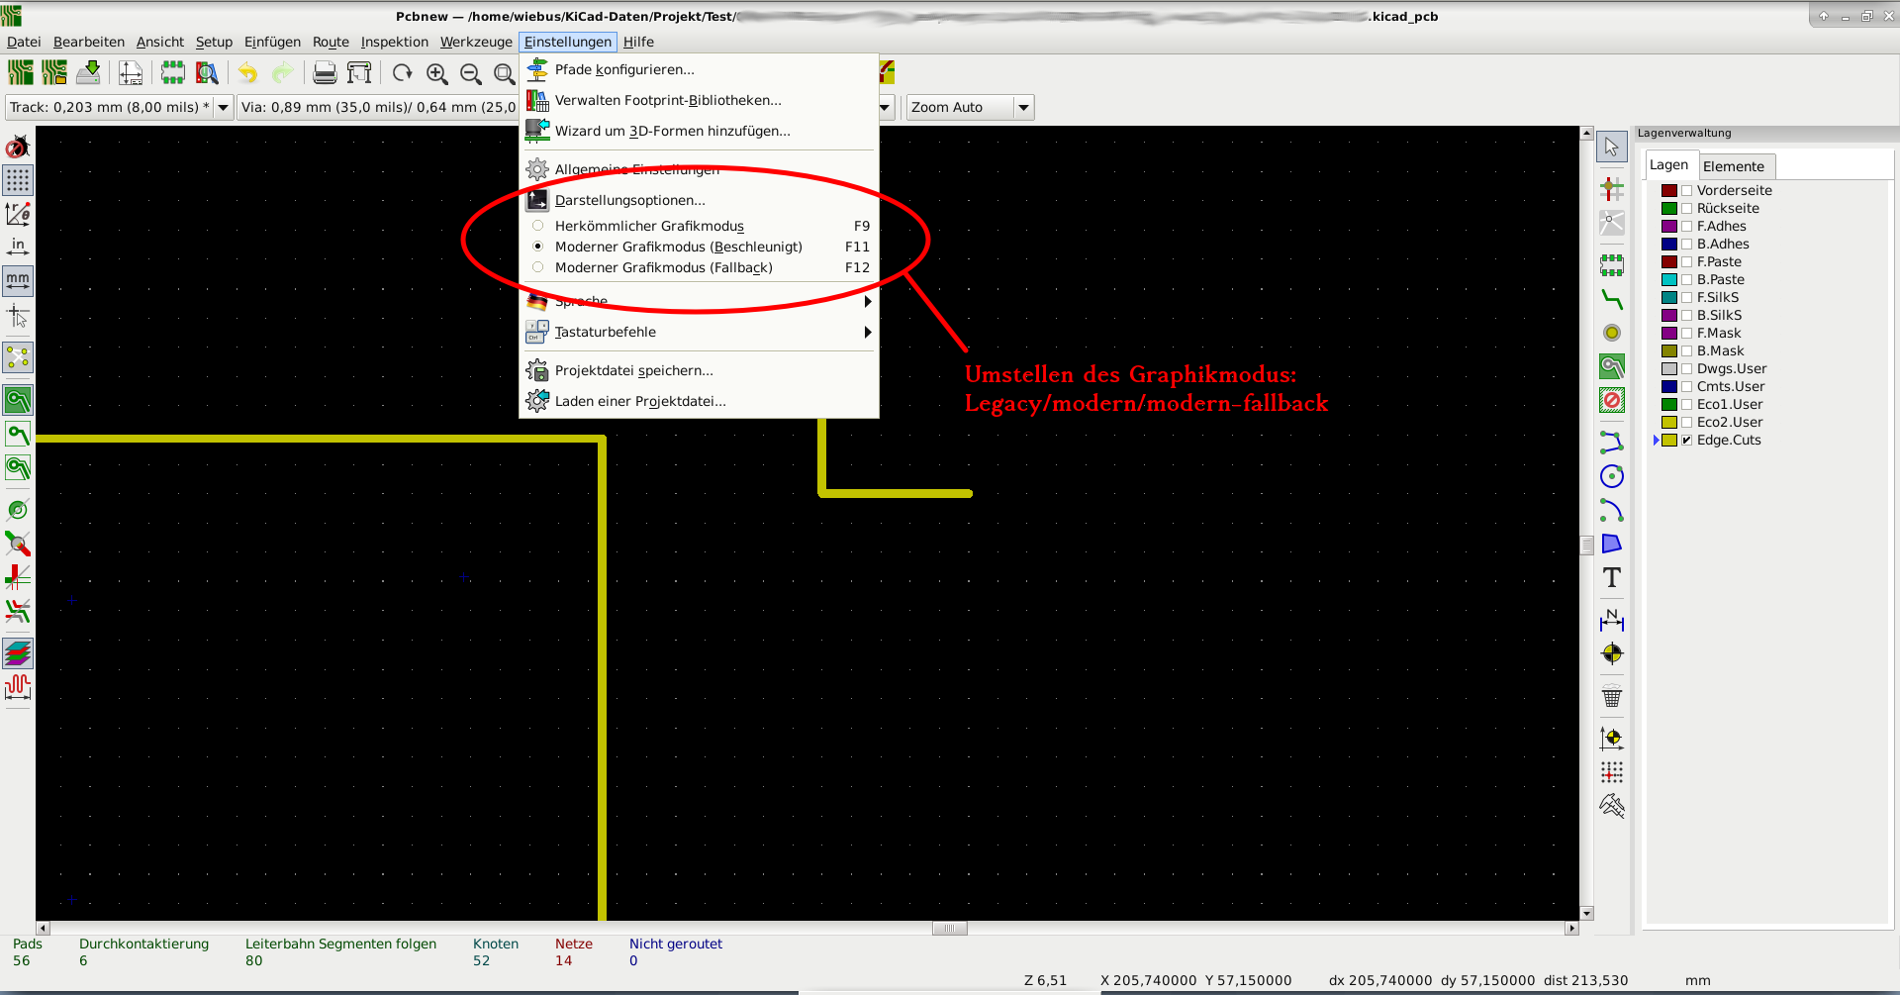Image resolution: width=1900 pixels, height=995 pixels.
Task: Choose Darstellungsoptionen menu entry
Action: (699, 200)
